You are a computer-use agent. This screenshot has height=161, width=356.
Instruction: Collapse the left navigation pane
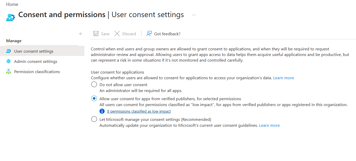(80, 33)
